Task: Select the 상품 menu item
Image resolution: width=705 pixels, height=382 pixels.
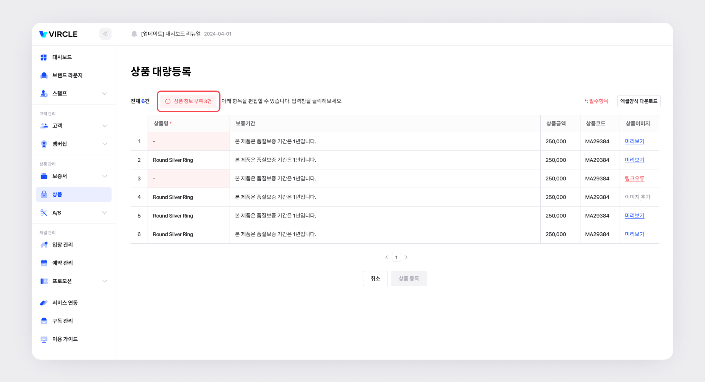Action: click(x=74, y=194)
